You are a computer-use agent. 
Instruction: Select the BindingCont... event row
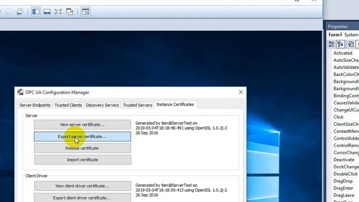[x=346, y=95]
